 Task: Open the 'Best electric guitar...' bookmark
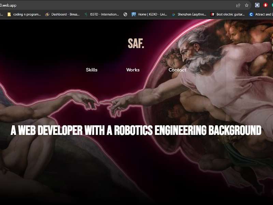click(x=228, y=14)
